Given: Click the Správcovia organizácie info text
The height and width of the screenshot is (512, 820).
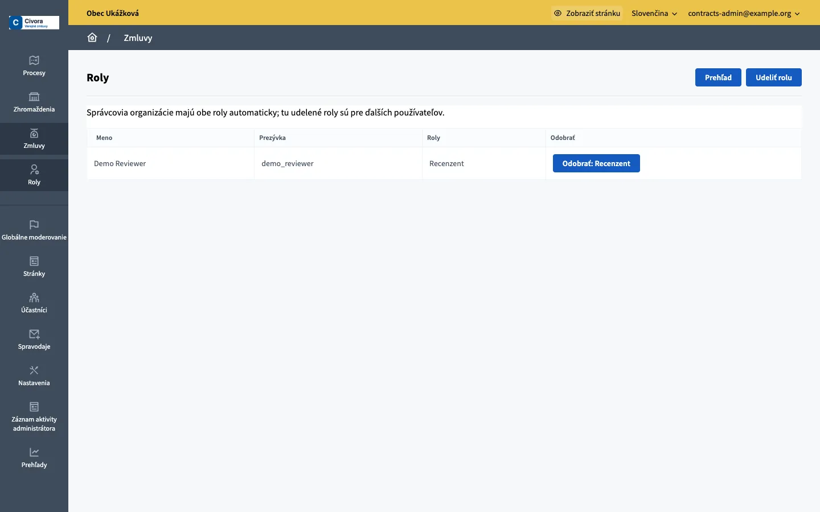Looking at the screenshot, I should coord(265,113).
